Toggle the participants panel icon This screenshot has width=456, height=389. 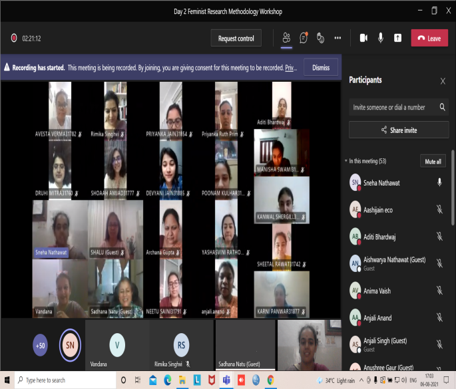coord(286,38)
